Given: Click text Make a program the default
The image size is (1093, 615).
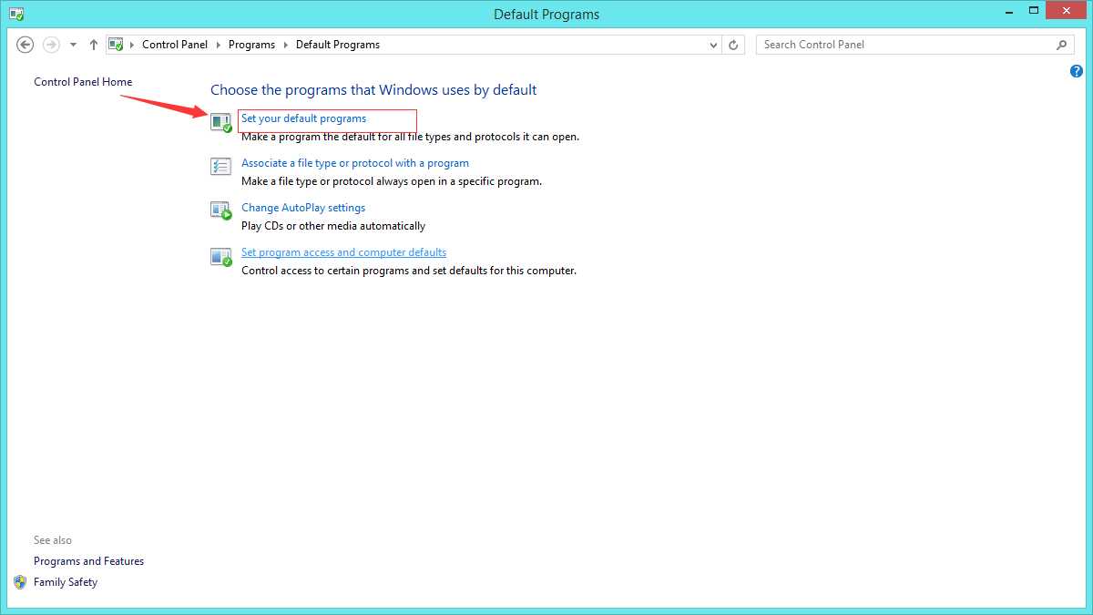Looking at the screenshot, I should [x=410, y=137].
